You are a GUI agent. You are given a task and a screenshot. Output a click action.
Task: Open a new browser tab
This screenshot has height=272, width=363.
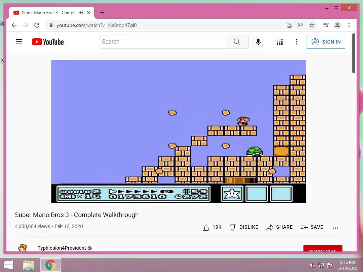102,13
